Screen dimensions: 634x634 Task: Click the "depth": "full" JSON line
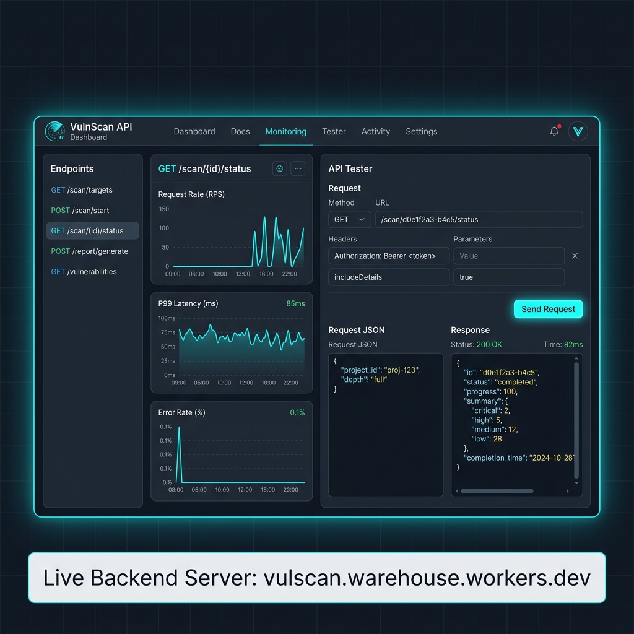[x=364, y=380]
